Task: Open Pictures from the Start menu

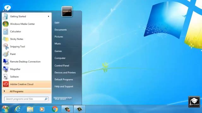Action: (59, 37)
